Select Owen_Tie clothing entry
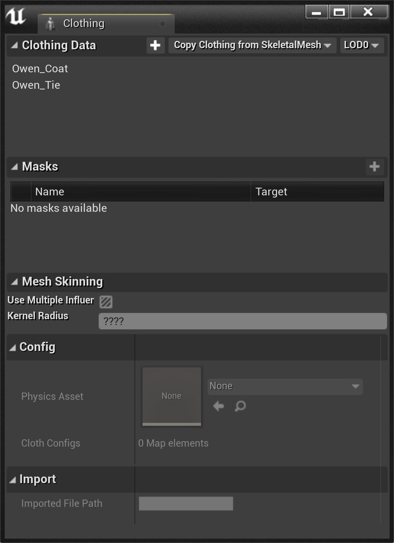 (36, 85)
